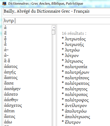This screenshot has width=110, height=126.
Task: Click the word list scrollbar thumb
Action: 54,32
